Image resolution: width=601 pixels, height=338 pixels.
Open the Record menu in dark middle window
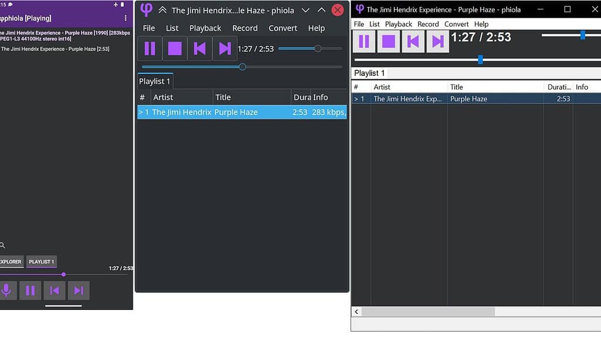pos(245,28)
